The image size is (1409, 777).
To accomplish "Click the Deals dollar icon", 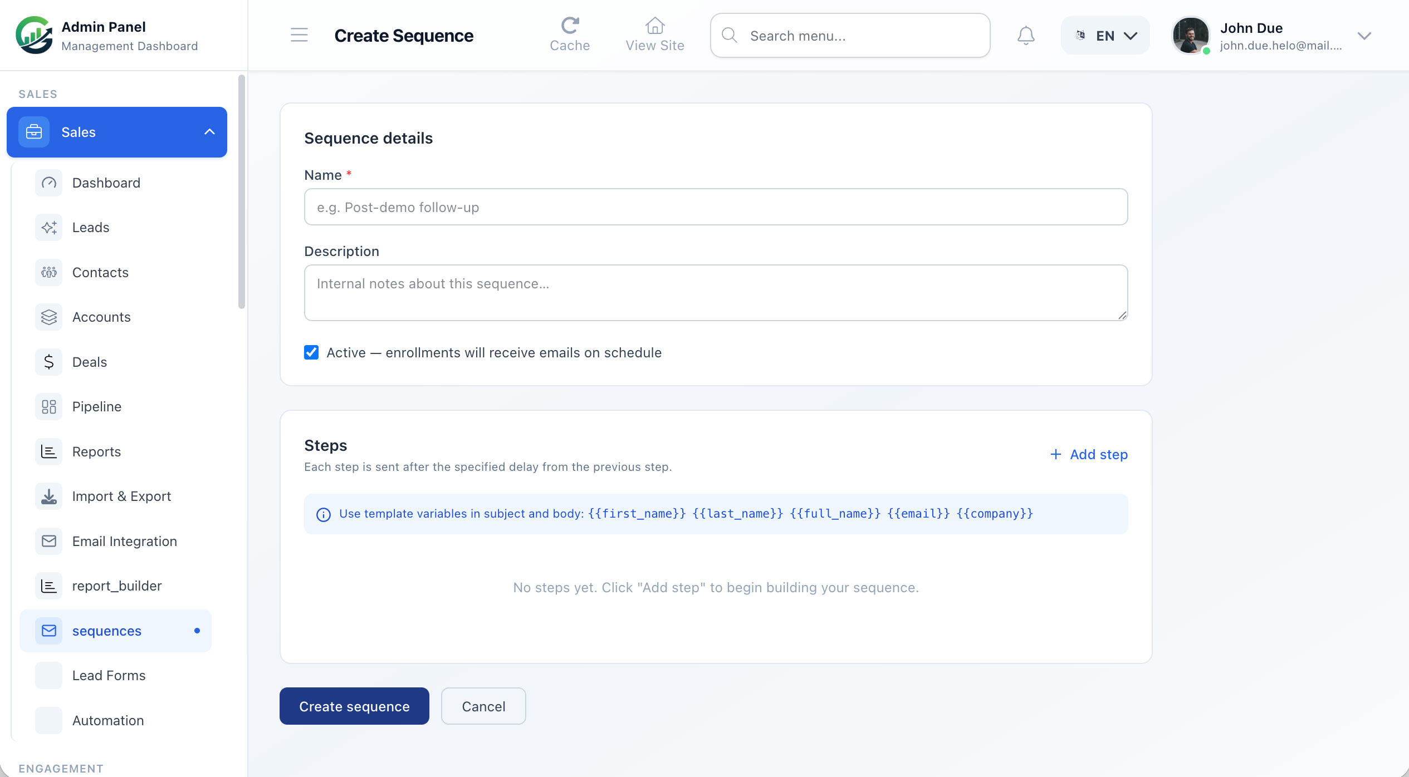I will (49, 362).
